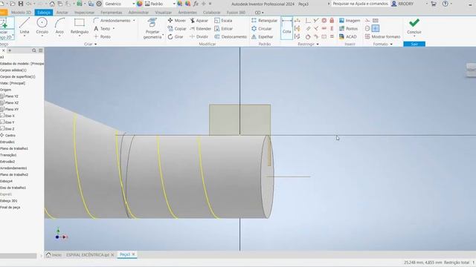Go to the home icon in quick access
The width and height of the screenshot is (476, 267).
point(52,4)
